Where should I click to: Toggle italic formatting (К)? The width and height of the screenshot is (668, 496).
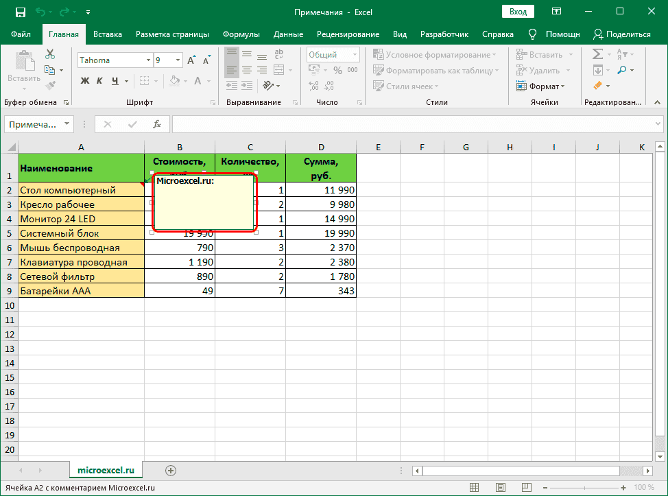coord(100,81)
